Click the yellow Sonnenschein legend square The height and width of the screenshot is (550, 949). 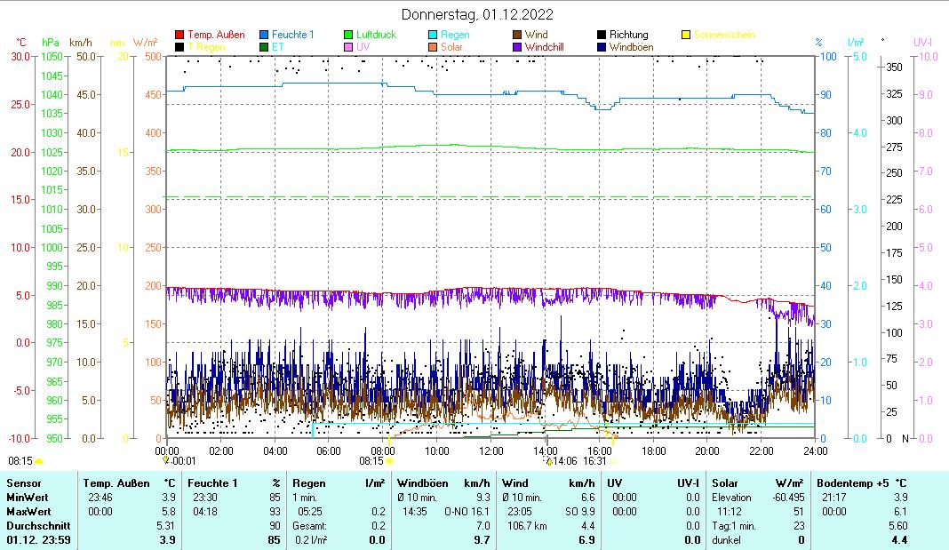coord(686,35)
